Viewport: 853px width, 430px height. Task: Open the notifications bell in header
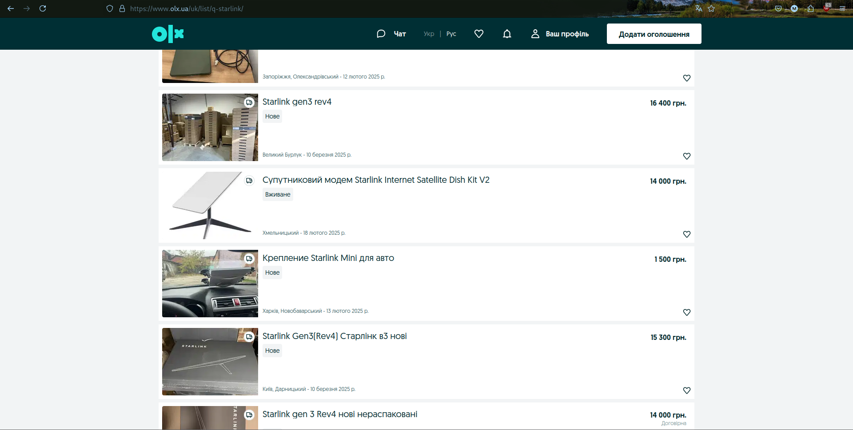[507, 34]
